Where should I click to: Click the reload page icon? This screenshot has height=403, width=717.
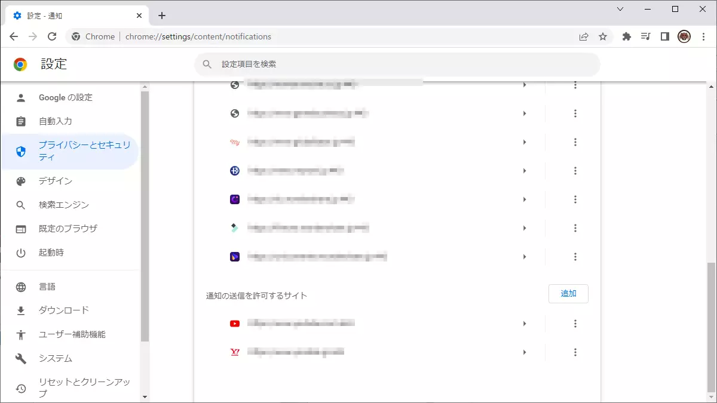coord(52,36)
